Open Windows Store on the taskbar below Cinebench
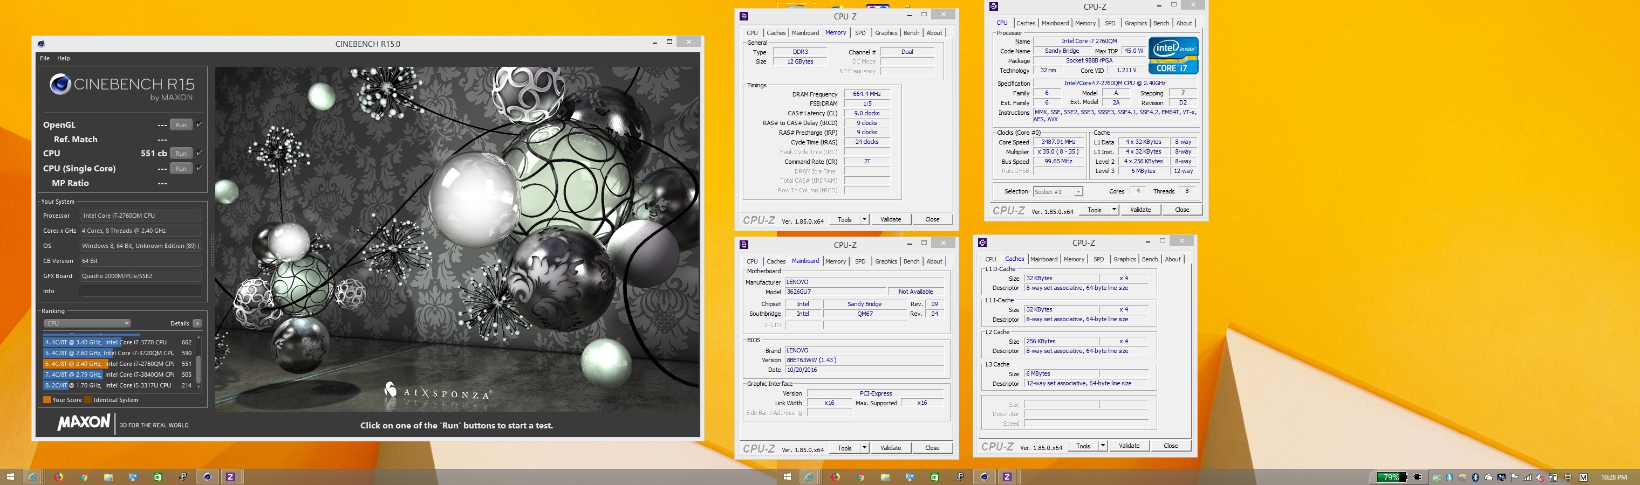Viewport: 1640px width, 485px height. click(x=158, y=477)
